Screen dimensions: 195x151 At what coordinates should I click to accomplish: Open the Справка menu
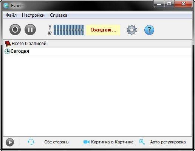pos(59,15)
